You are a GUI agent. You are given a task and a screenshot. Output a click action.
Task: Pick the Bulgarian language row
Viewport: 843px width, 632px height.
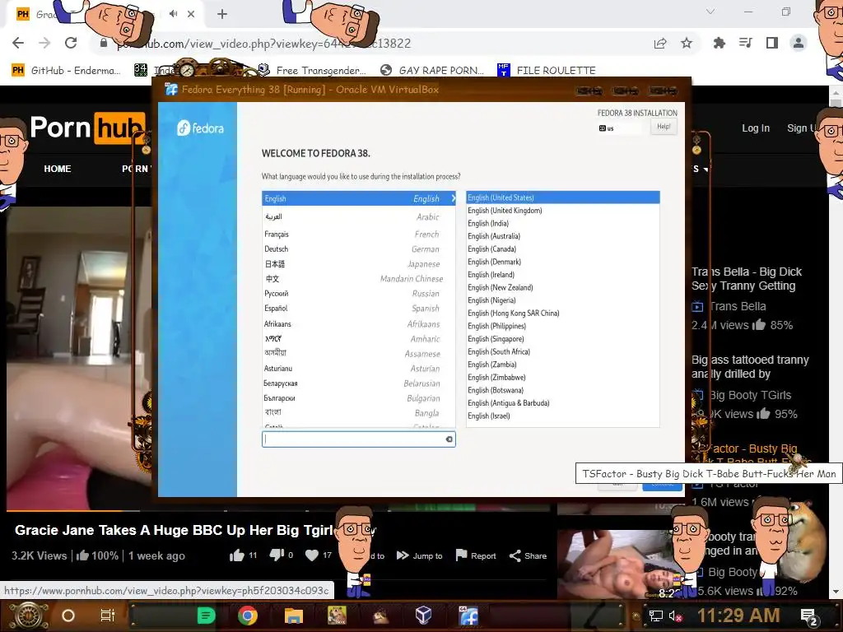coord(359,398)
